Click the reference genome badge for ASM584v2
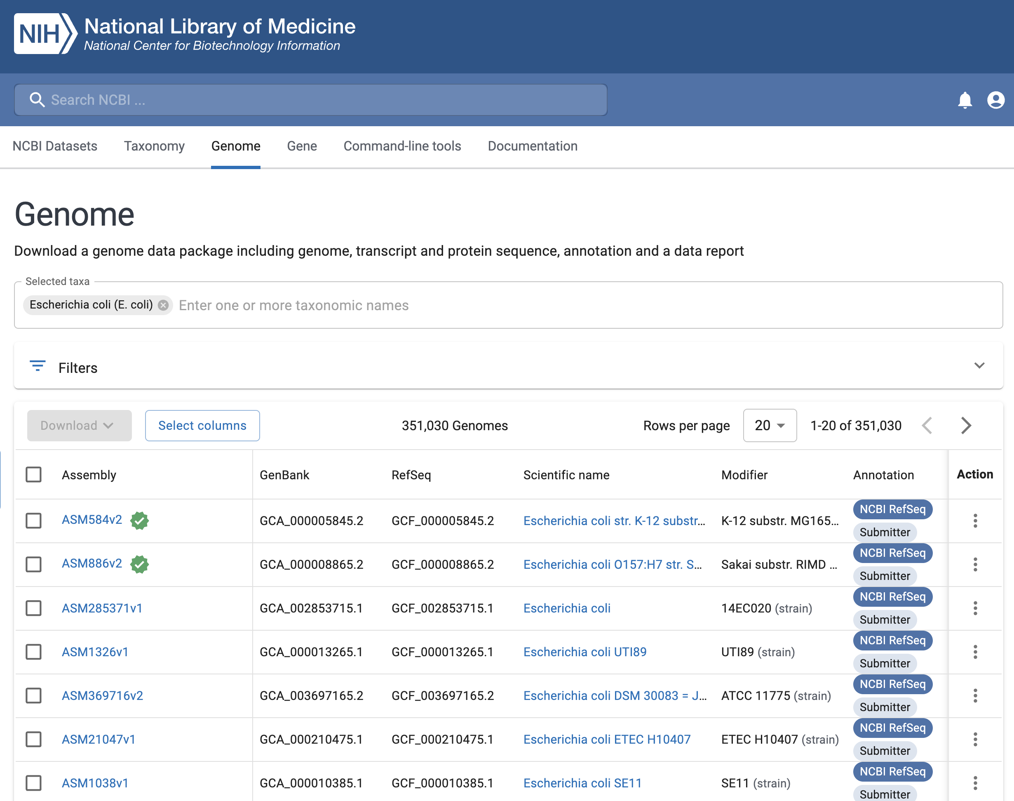 click(140, 520)
